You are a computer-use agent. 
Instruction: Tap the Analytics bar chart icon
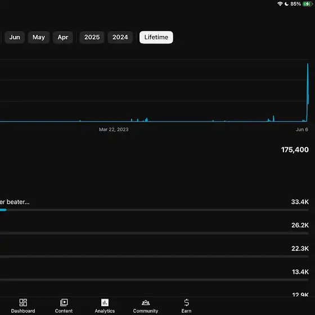pos(105,303)
